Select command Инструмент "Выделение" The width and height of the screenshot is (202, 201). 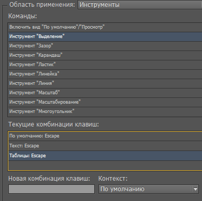[105, 36]
